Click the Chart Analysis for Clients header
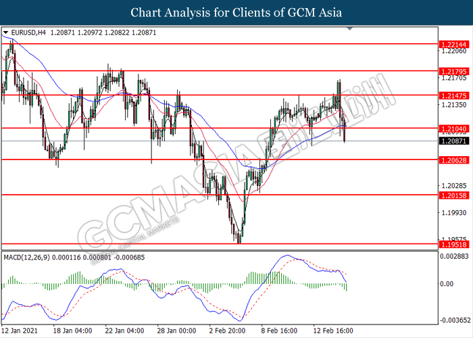This screenshot has width=473, height=338. pyautogui.click(x=236, y=13)
